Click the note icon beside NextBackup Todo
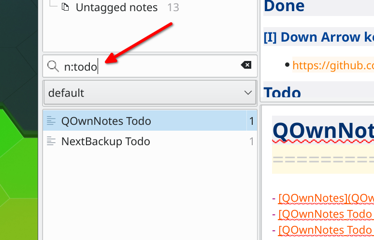 pyautogui.click(x=52, y=142)
